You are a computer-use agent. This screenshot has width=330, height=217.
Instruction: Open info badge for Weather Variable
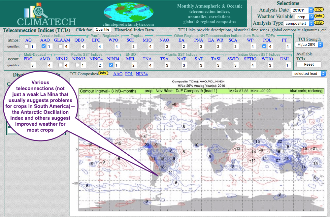coord(318,16)
